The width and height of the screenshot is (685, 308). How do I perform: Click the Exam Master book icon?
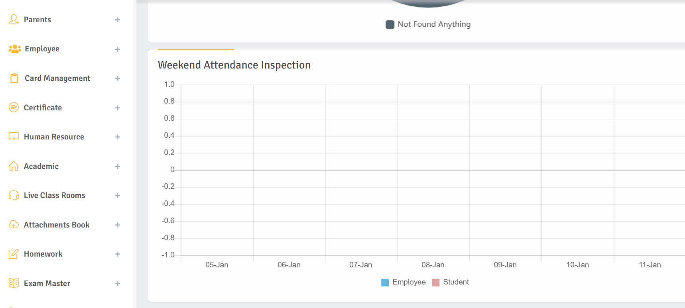14,283
